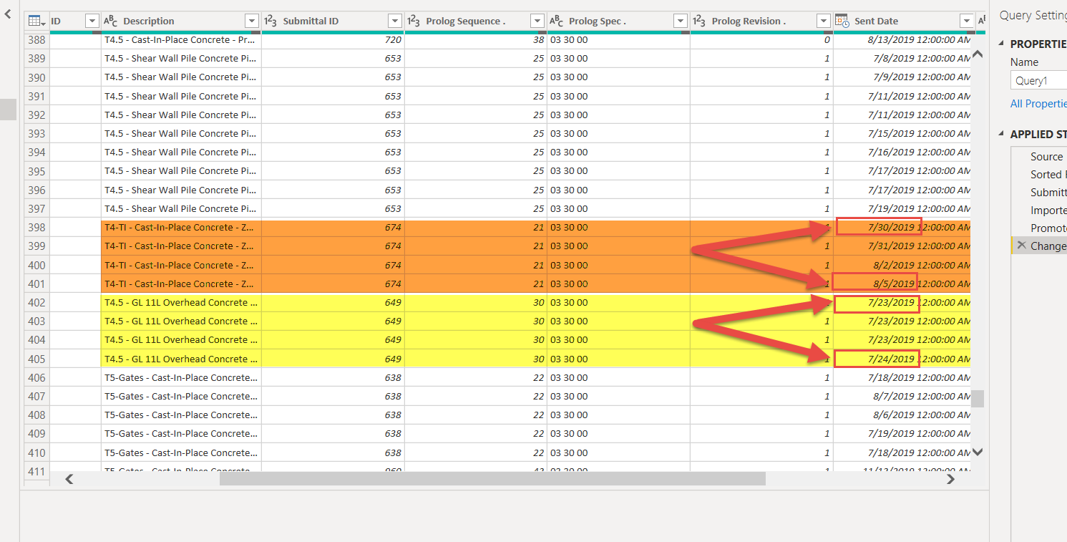
Task: Open the ID column filter dropdown
Action: [x=92, y=21]
